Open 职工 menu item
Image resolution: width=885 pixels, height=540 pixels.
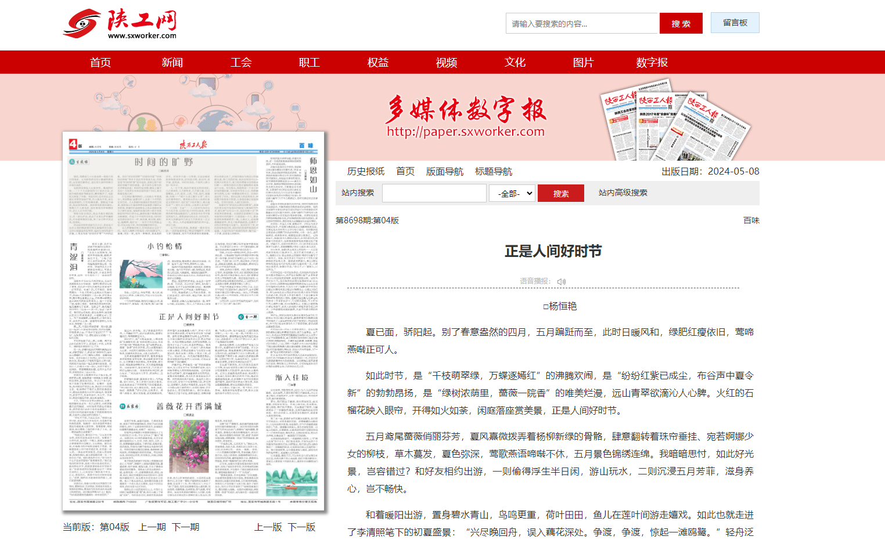click(x=310, y=62)
